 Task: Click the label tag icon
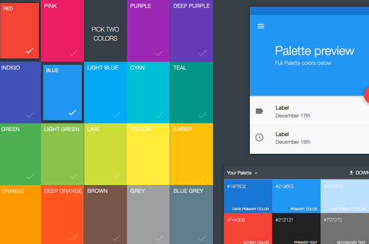(x=259, y=111)
